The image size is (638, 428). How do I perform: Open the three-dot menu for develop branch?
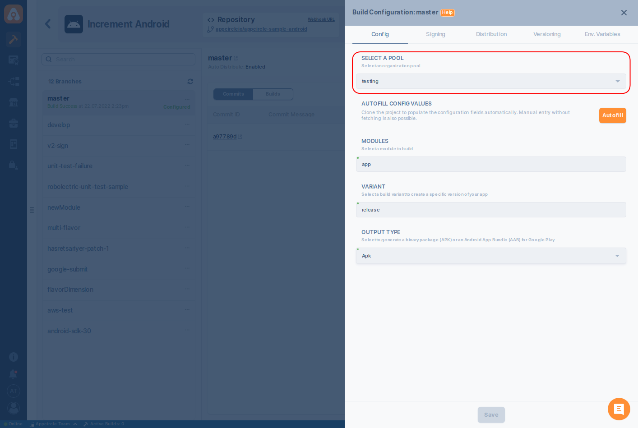pos(187,124)
